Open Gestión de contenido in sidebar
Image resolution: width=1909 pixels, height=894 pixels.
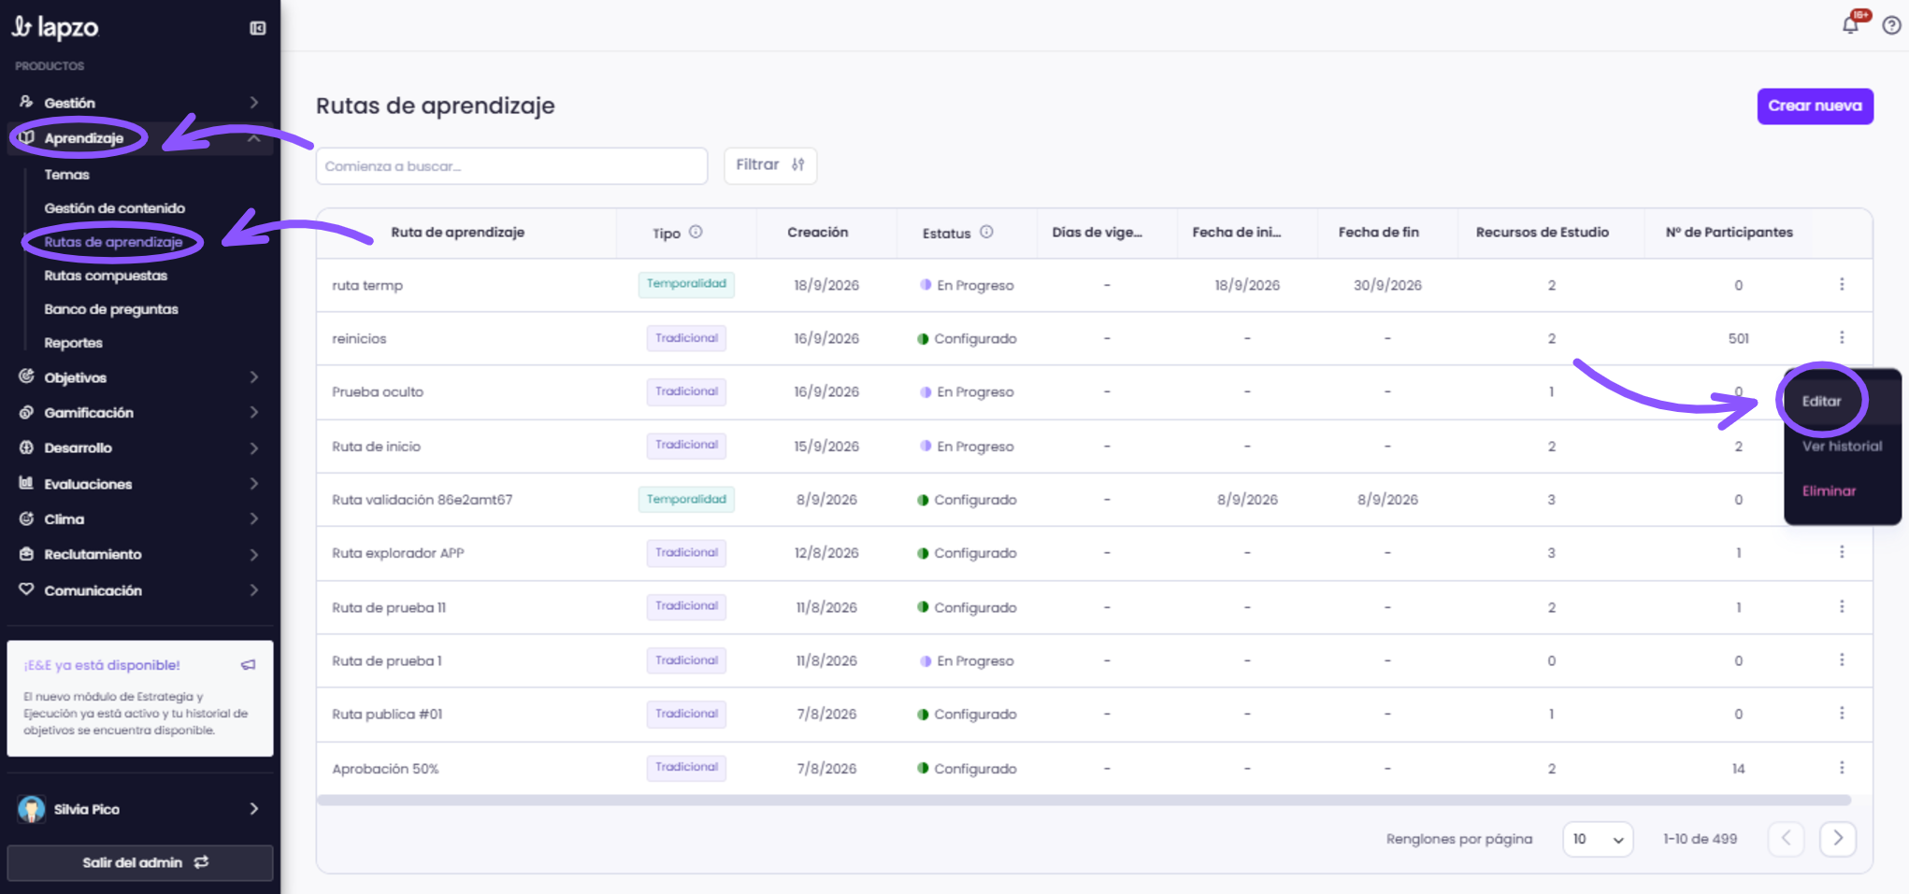point(115,208)
